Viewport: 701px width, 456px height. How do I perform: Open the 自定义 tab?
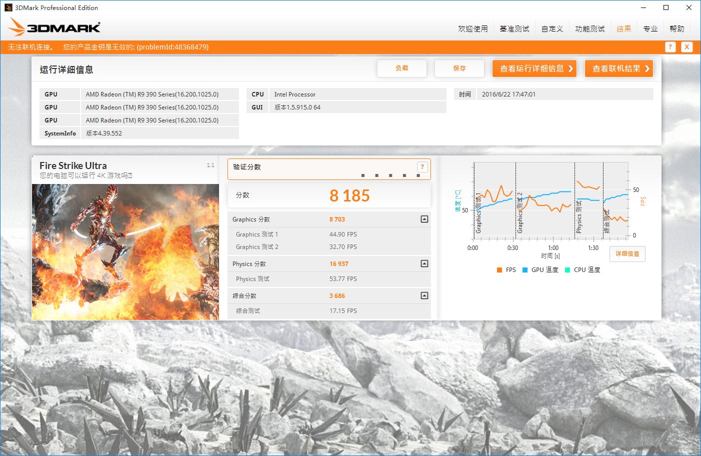click(552, 29)
